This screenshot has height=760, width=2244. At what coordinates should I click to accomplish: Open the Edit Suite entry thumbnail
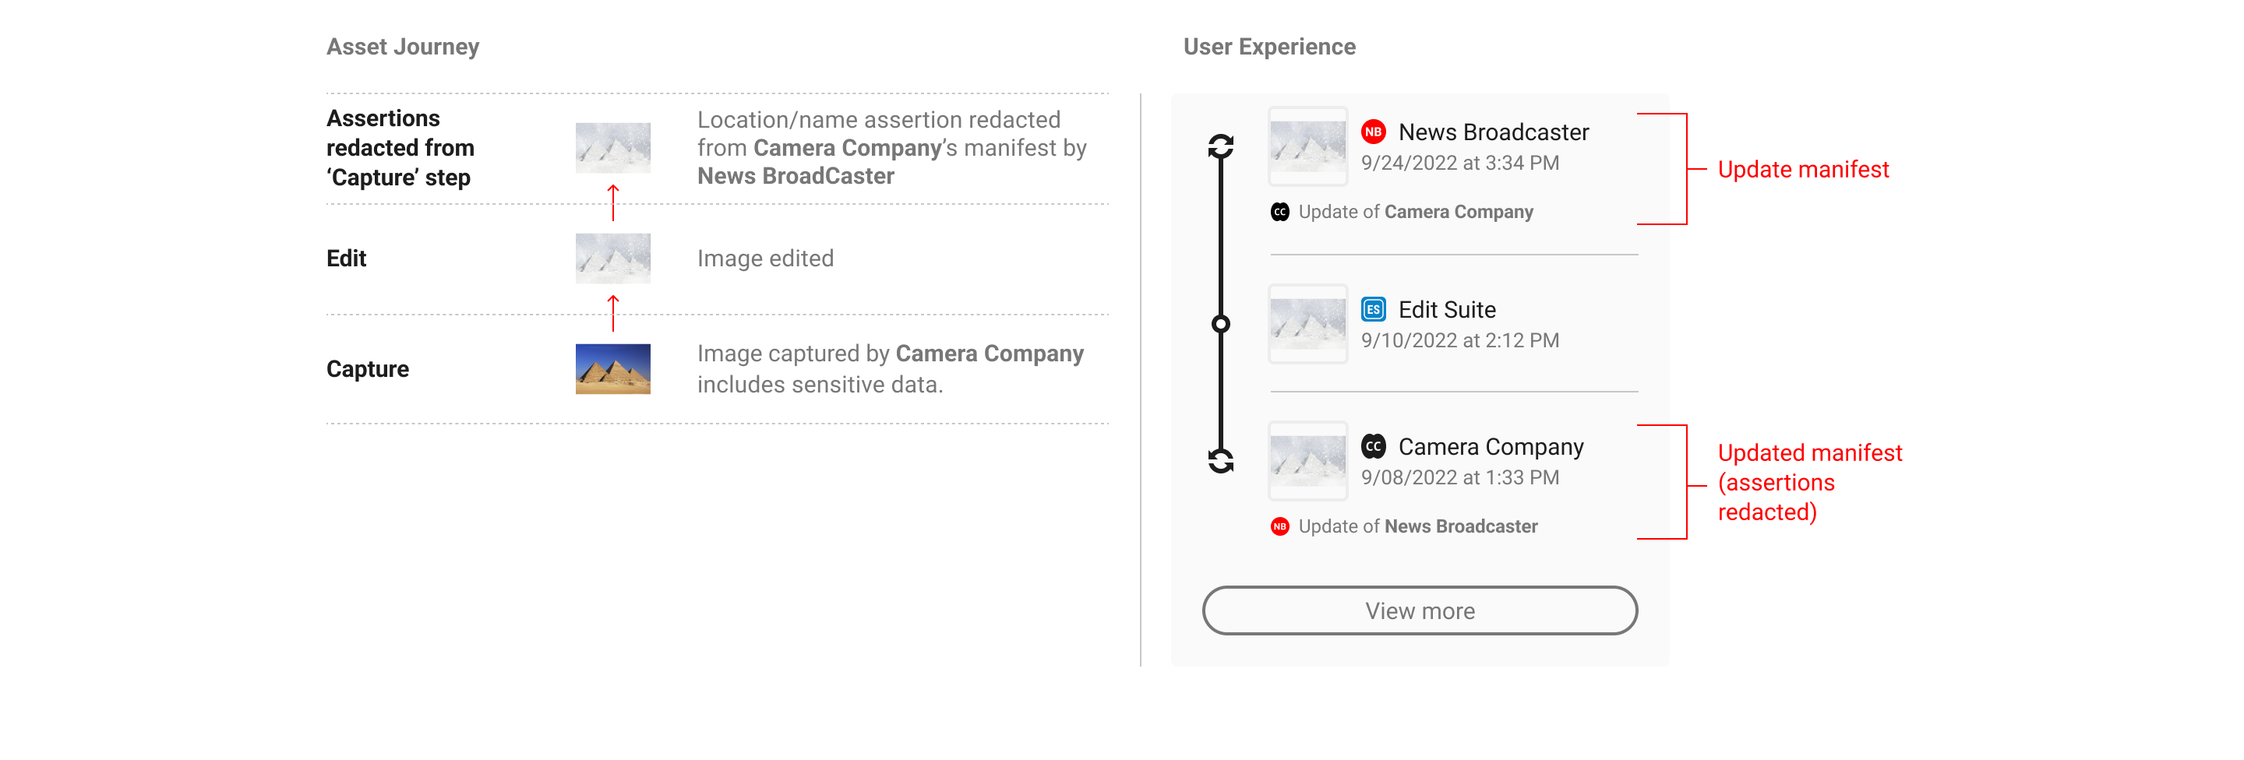(x=1307, y=324)
